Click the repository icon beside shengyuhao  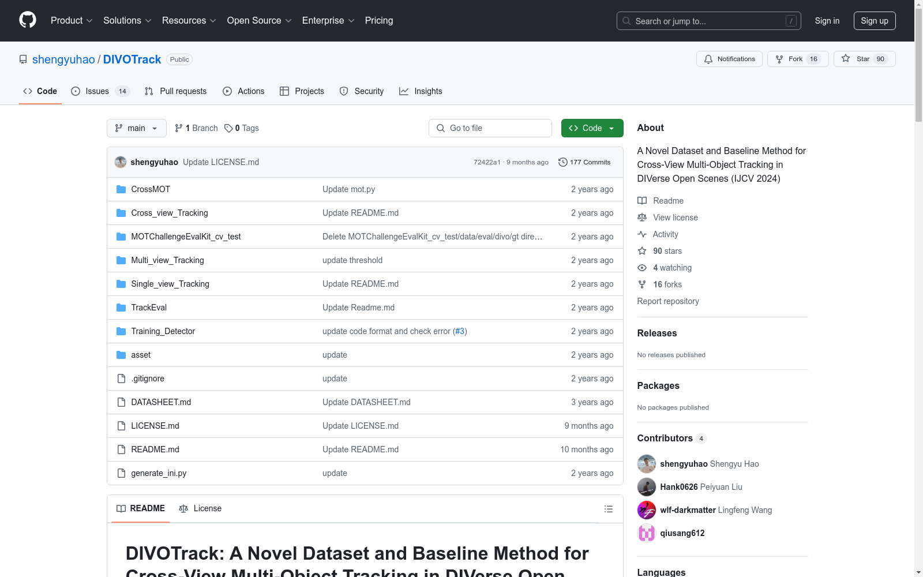pos(23,59)
